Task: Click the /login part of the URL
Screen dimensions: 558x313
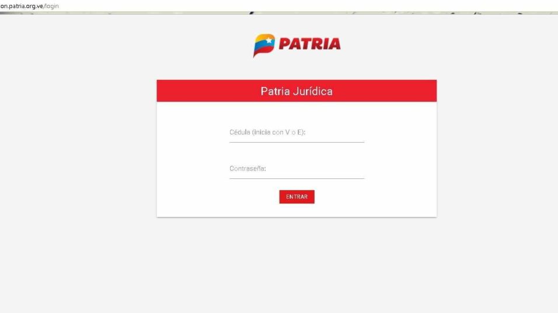Action: click(51, 6)
